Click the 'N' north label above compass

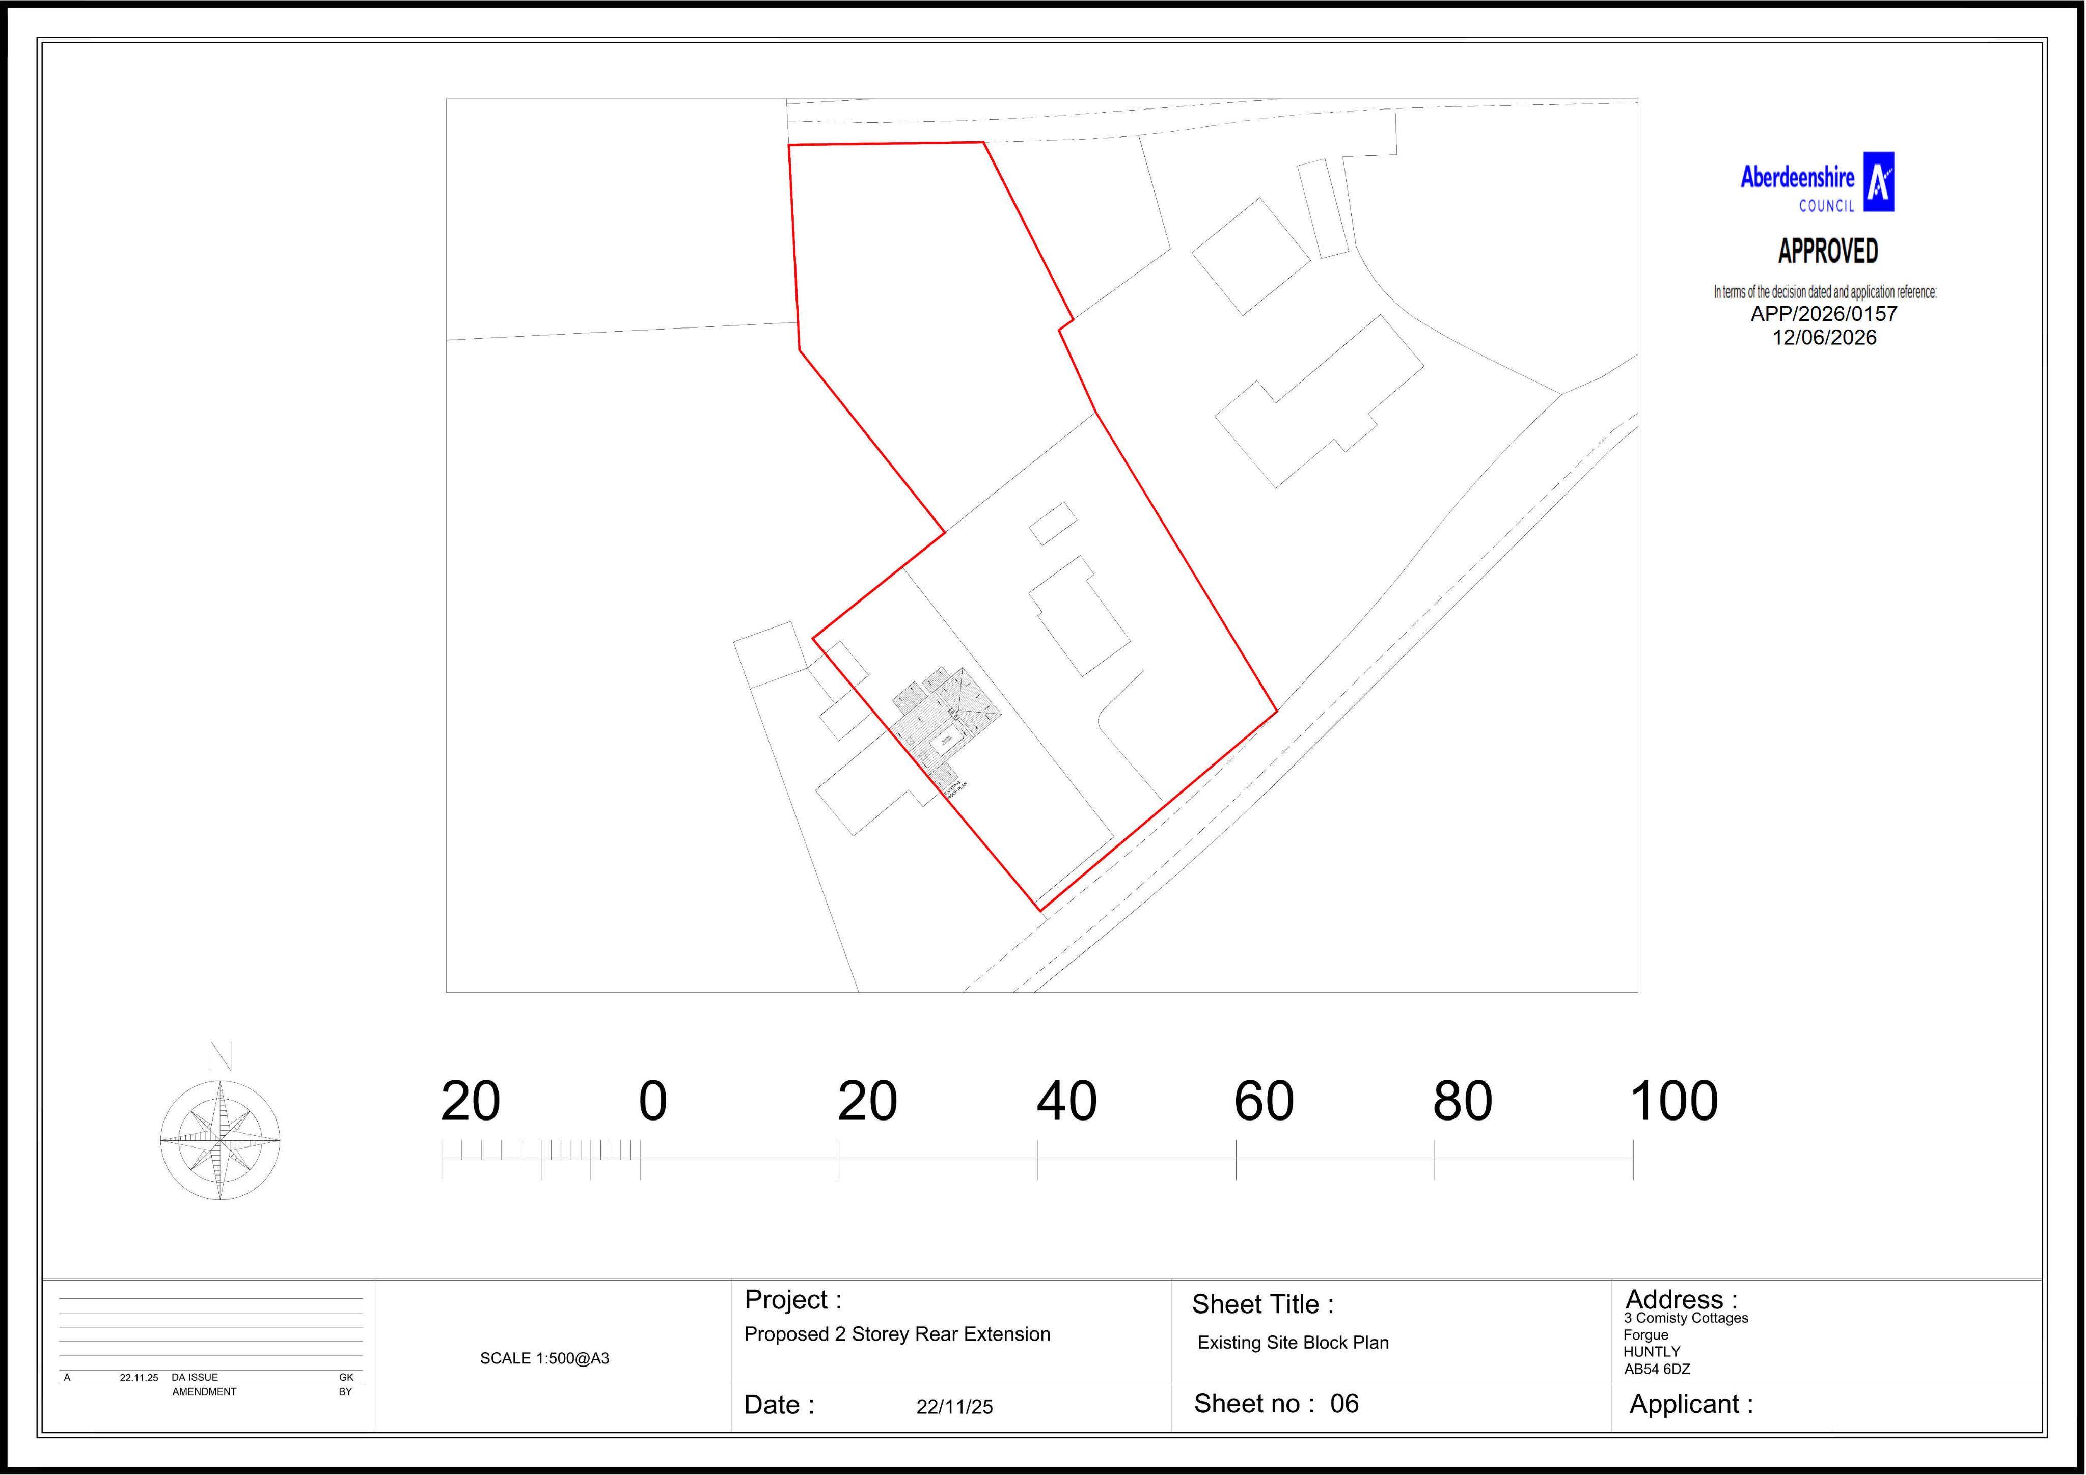(x=221, y=1056)
